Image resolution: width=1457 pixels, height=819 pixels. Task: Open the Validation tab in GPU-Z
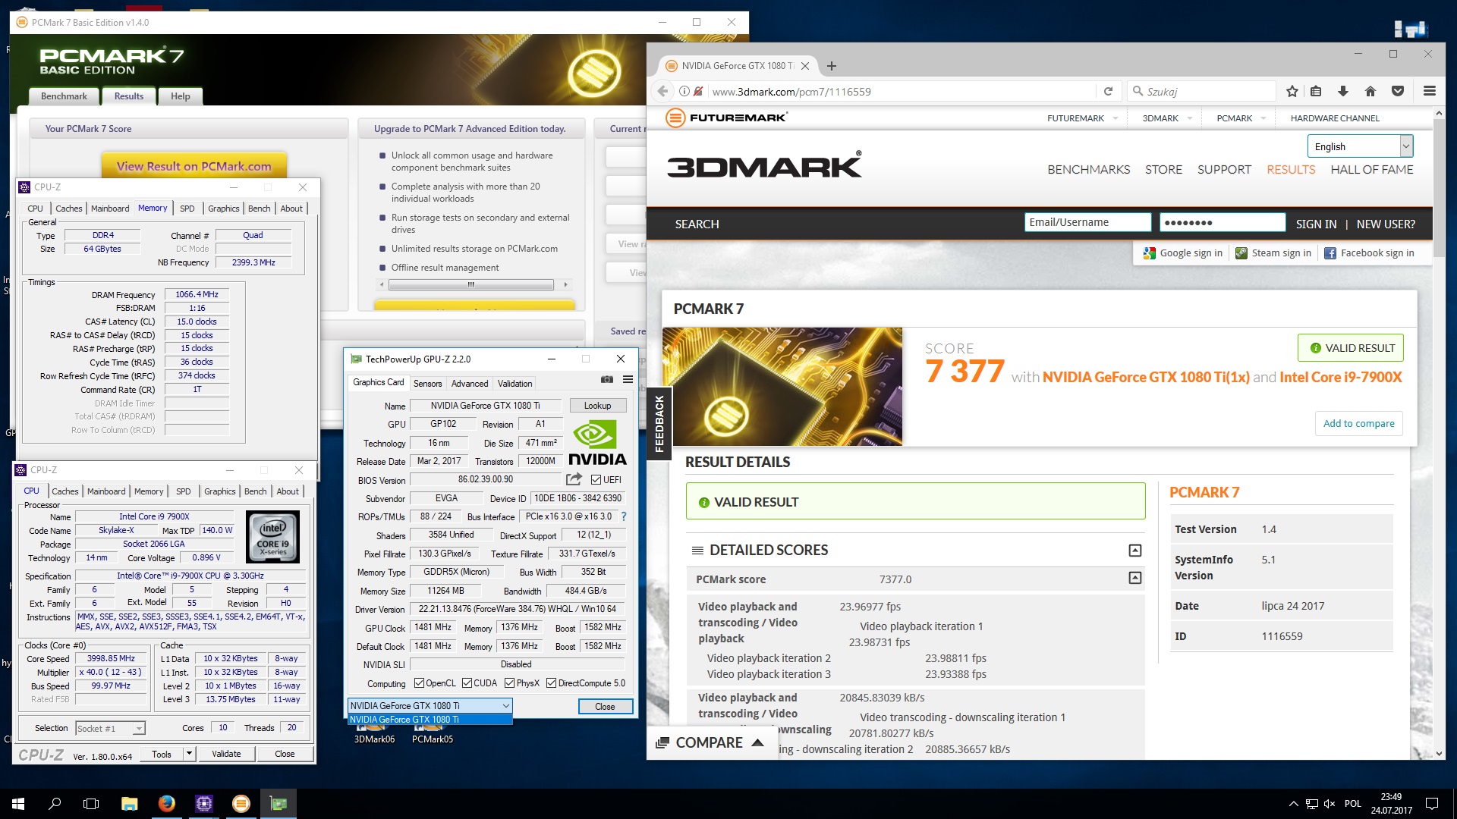515,384
